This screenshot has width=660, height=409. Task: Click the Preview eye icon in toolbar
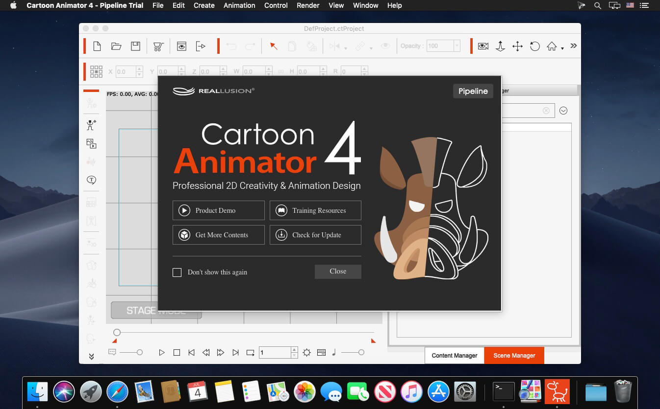[181, 46]
